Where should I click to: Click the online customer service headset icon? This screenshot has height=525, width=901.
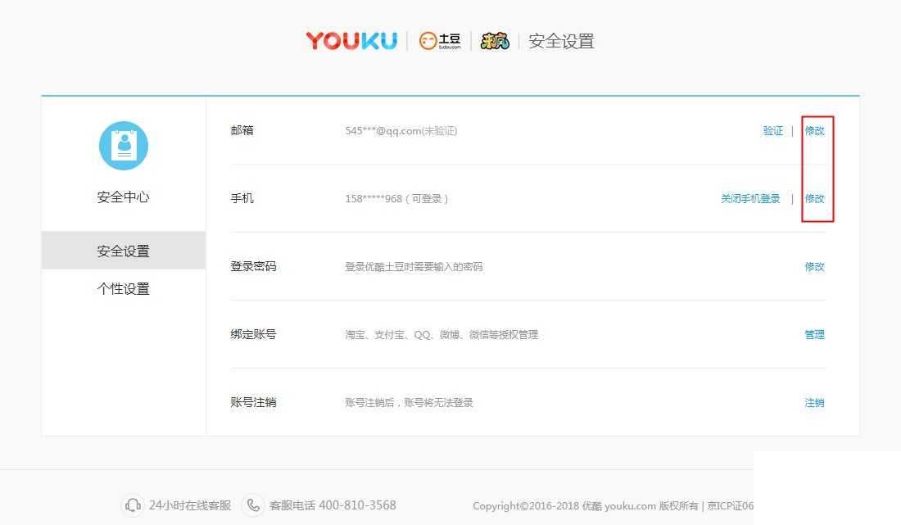(133, 505)
